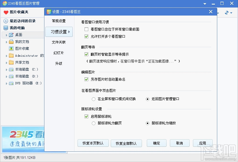This screenshot has height=162, width=238.
Task: Expand the 桌面 tree node
Action: (x=7, y=35)
